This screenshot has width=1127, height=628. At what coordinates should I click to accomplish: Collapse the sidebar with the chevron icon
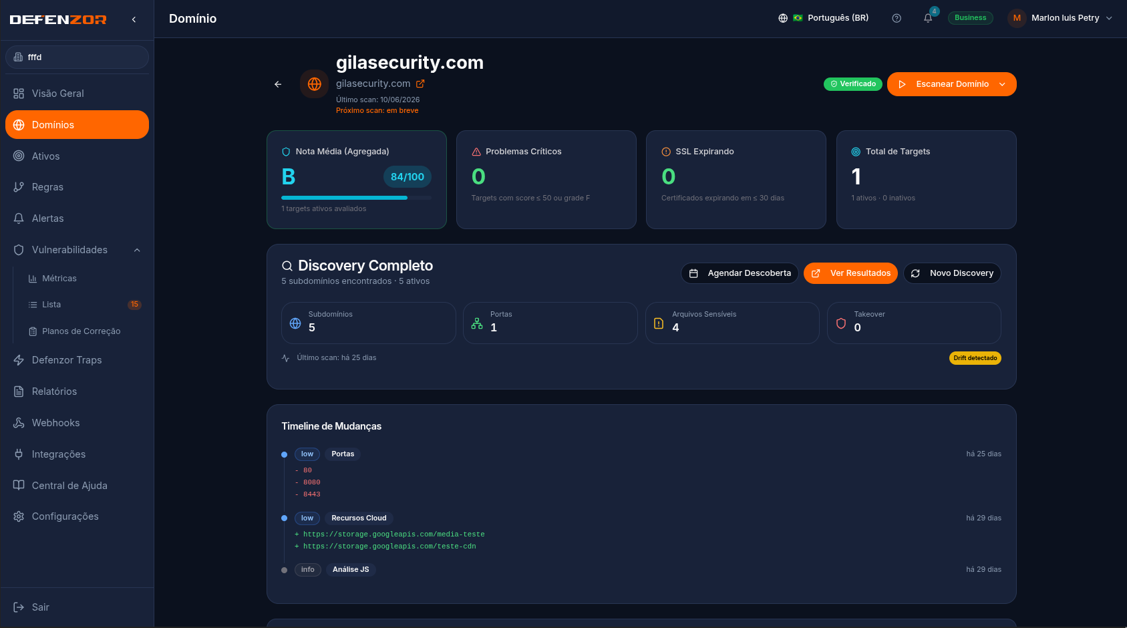(x=134, y=19)
